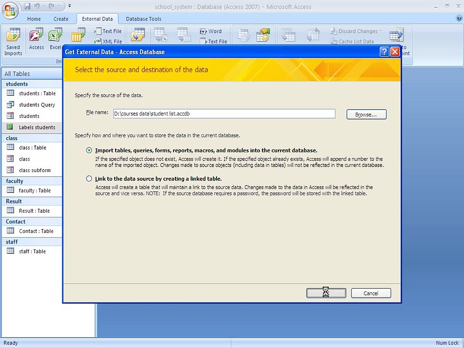Viewport: 464px width, 348px height.
Task: Open Discard Changes dropdown
Action: click(x=356, y=31)
